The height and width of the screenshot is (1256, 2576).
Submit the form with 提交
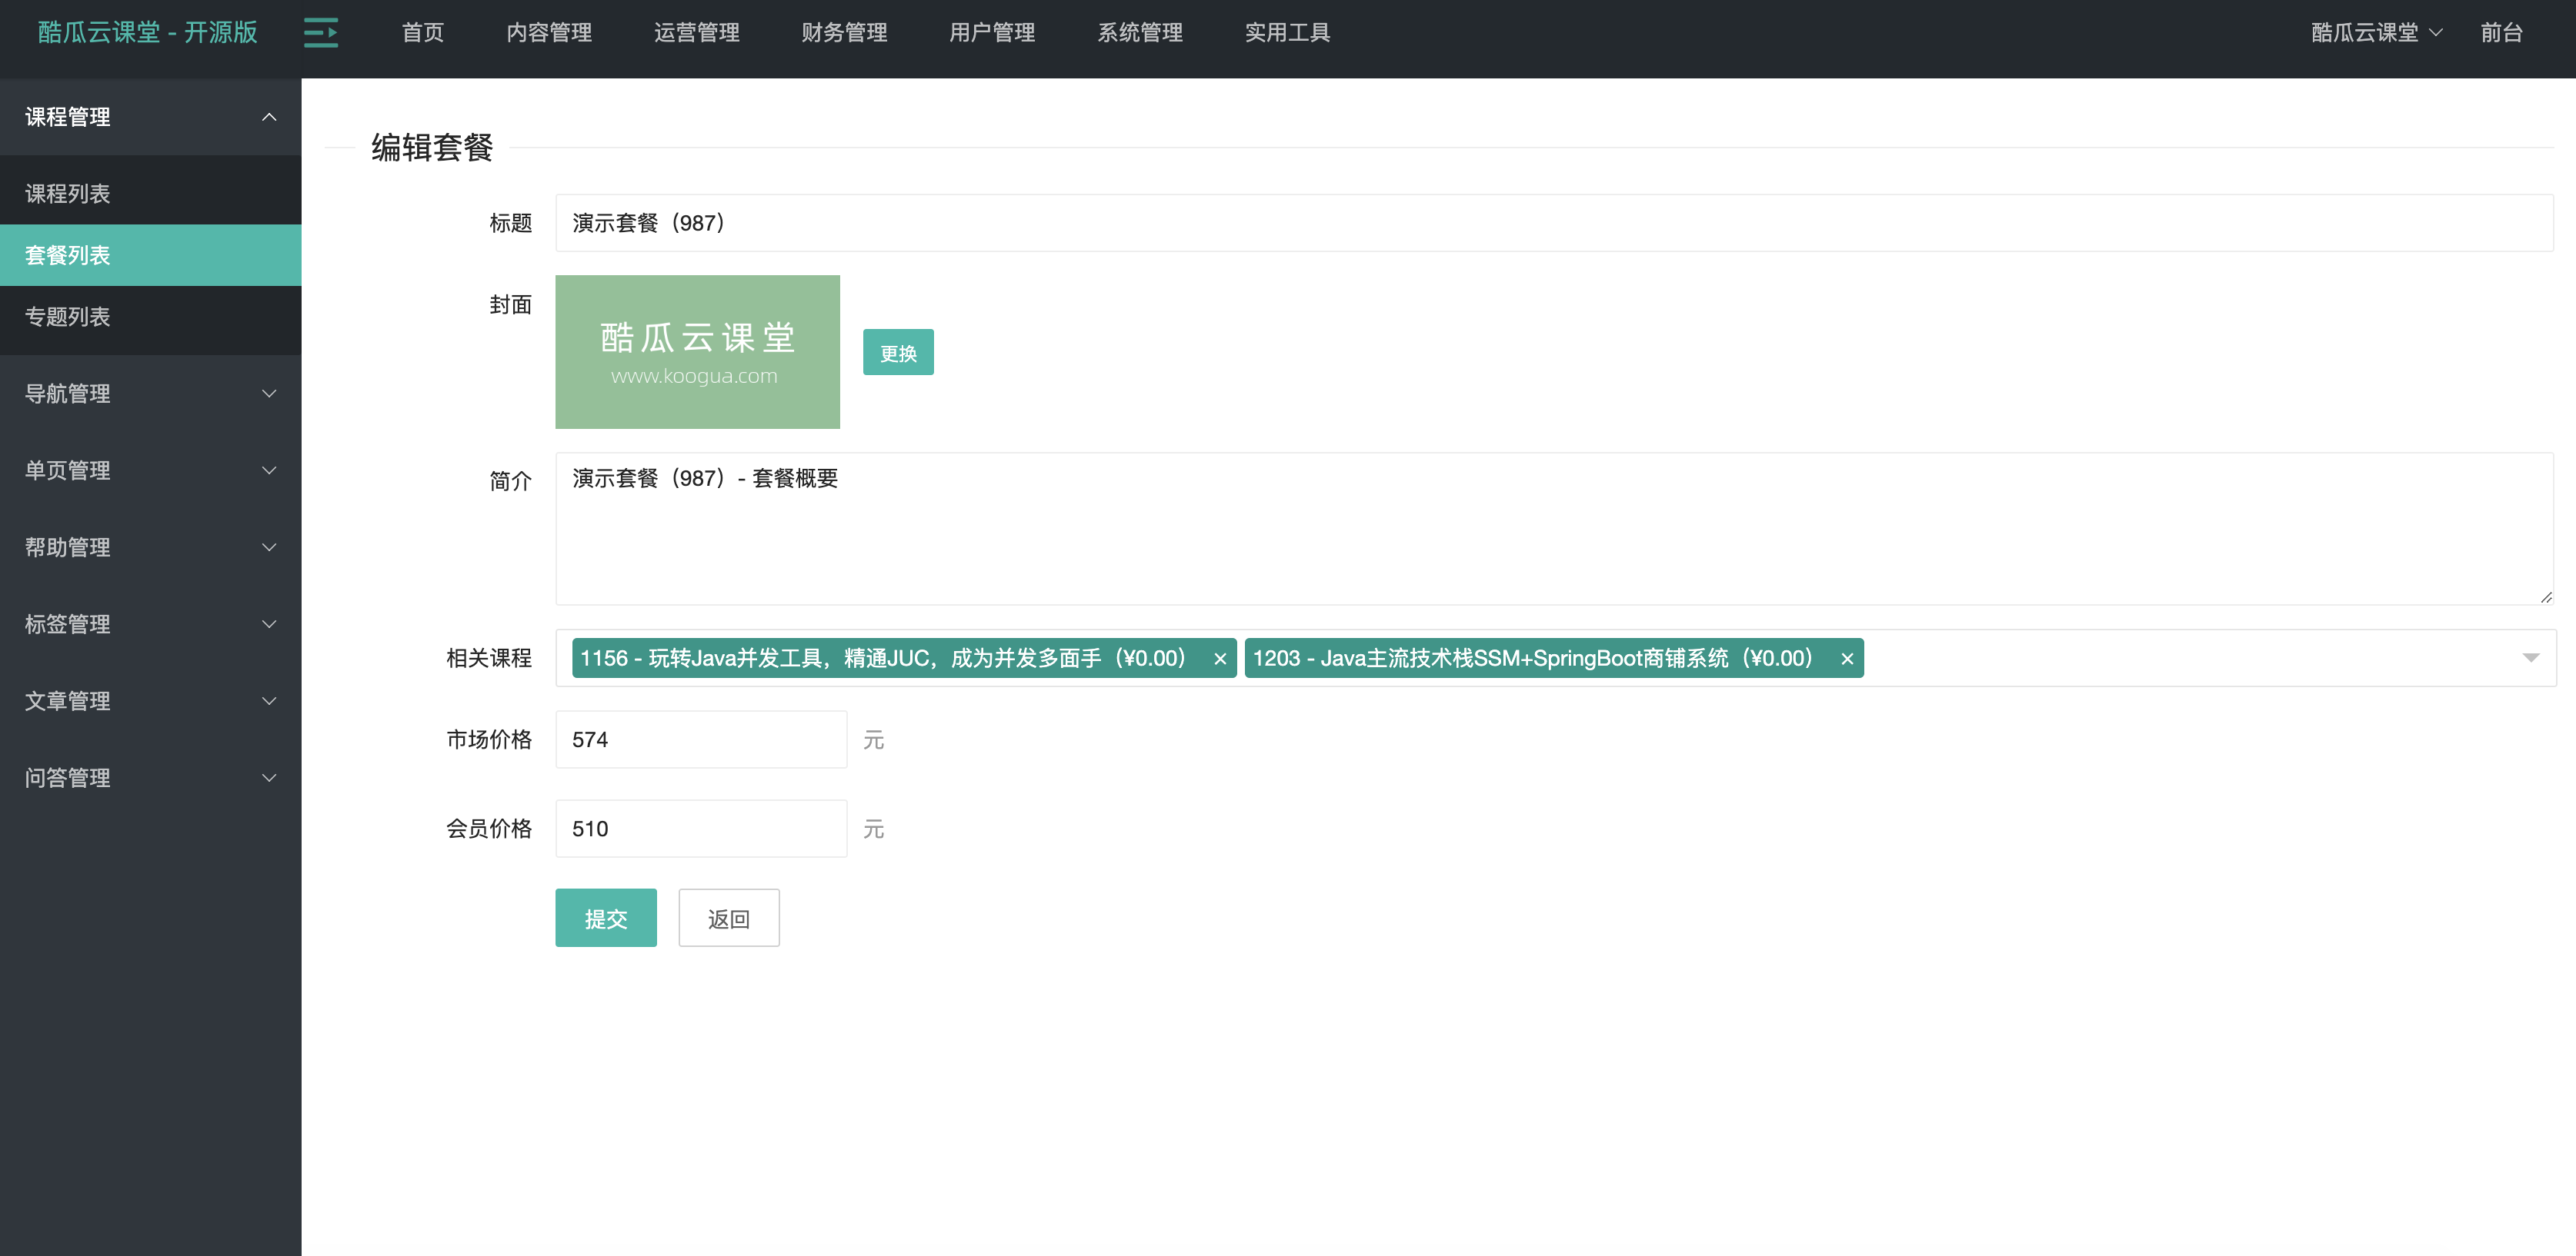click(606, 919)
